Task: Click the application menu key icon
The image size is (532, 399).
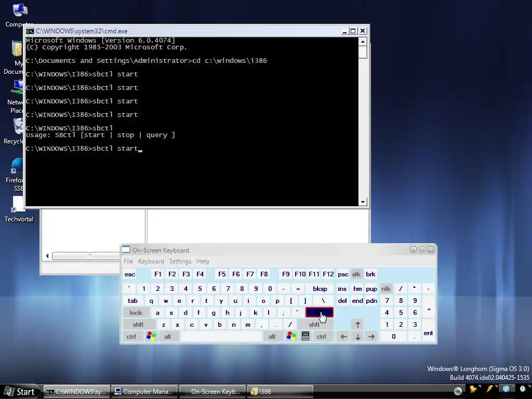Action: pos(305,337)
